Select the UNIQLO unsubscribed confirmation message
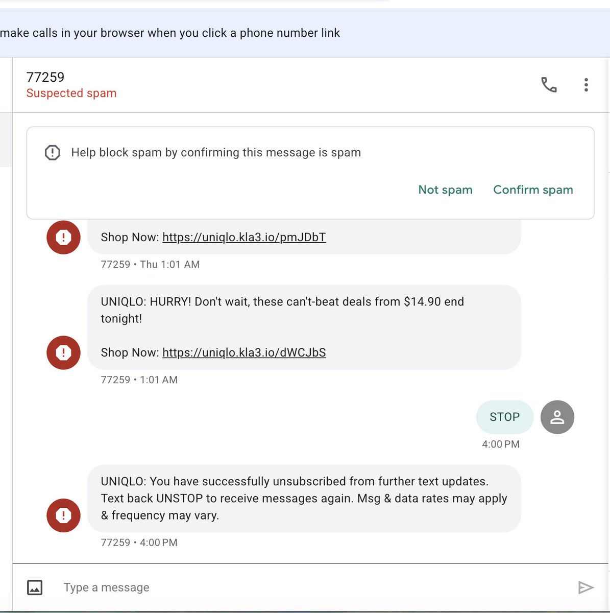Image resolution: width=610 pixels, height=613 pixels. tap(304, 499)
